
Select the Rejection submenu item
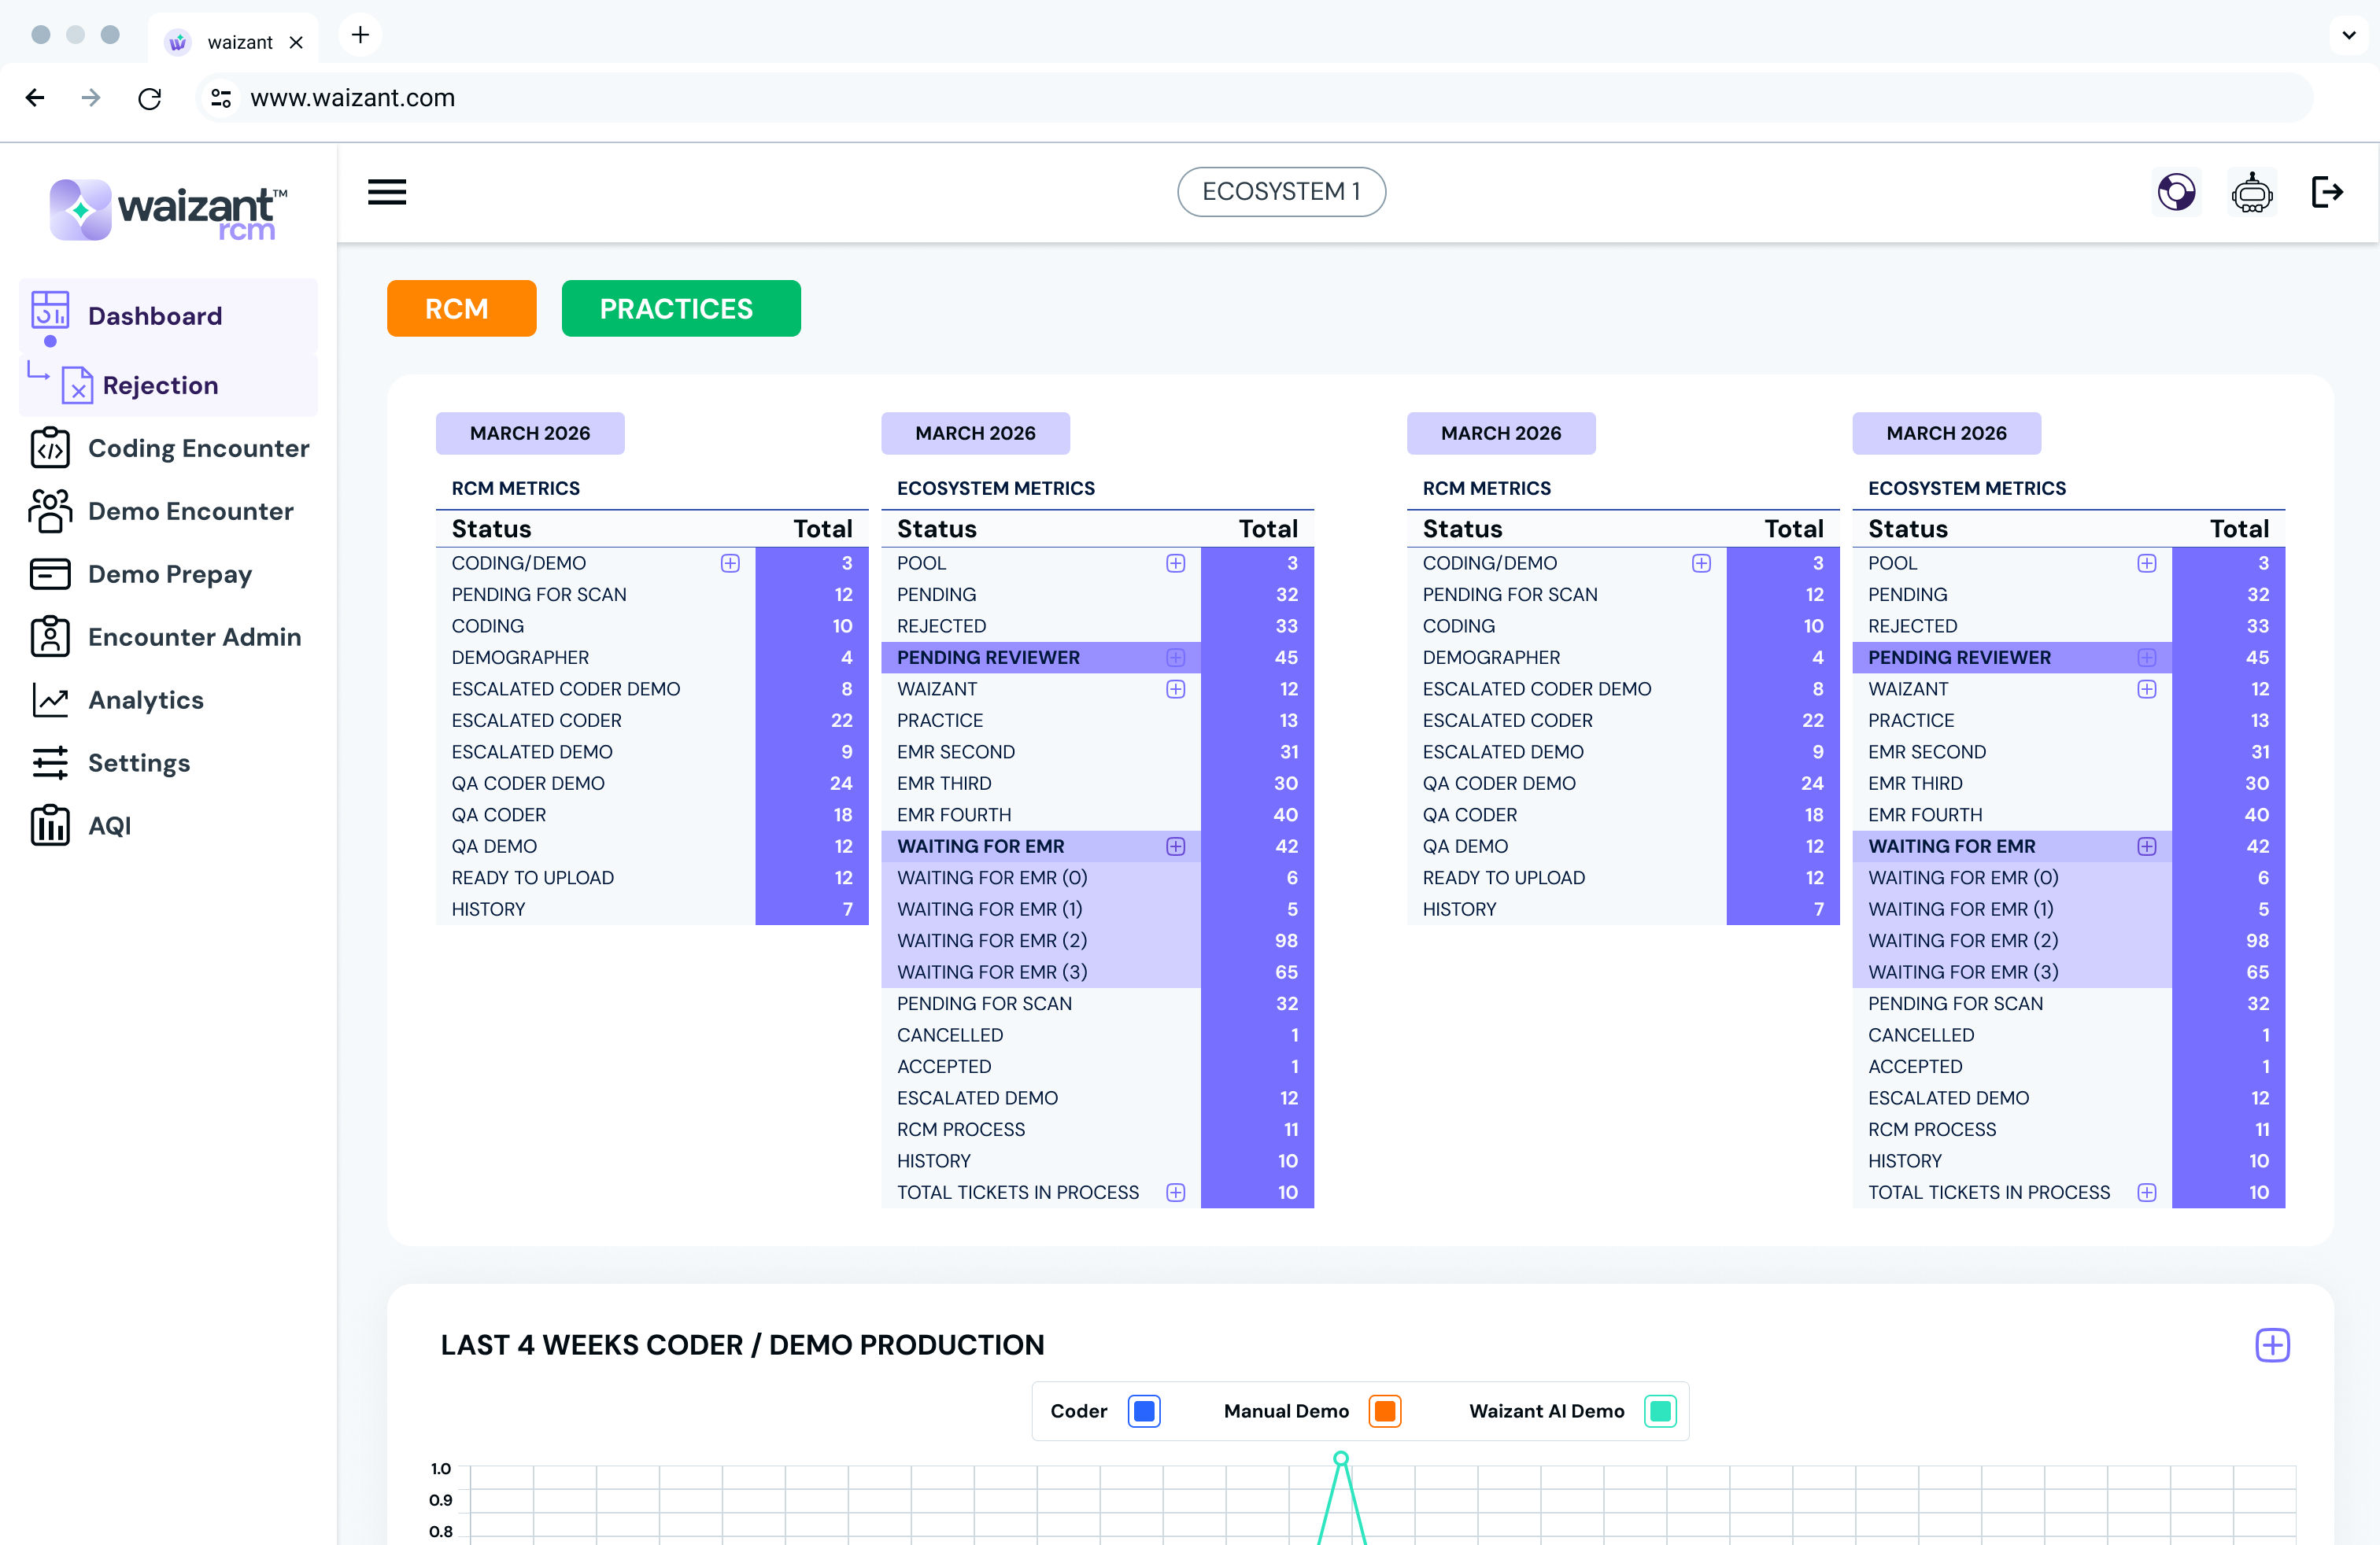pos(160,385)
